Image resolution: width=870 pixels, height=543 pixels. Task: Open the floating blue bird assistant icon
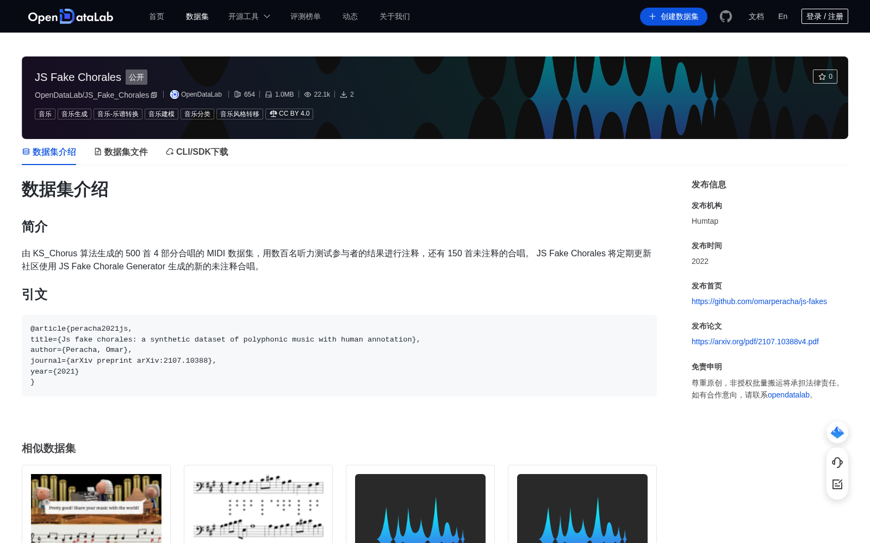pyautogui.click(x=837, y=432)
